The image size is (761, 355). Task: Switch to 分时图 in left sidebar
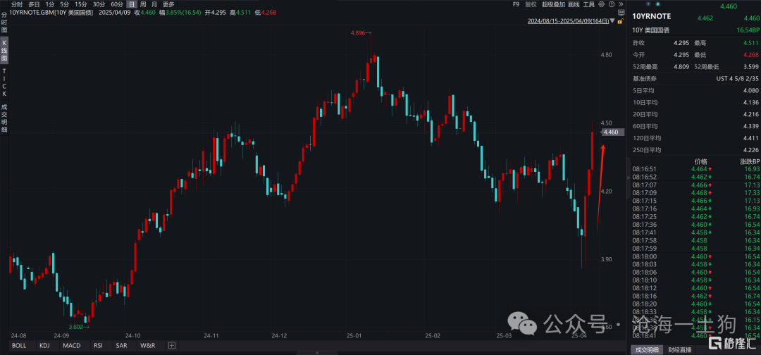point(4,23)
